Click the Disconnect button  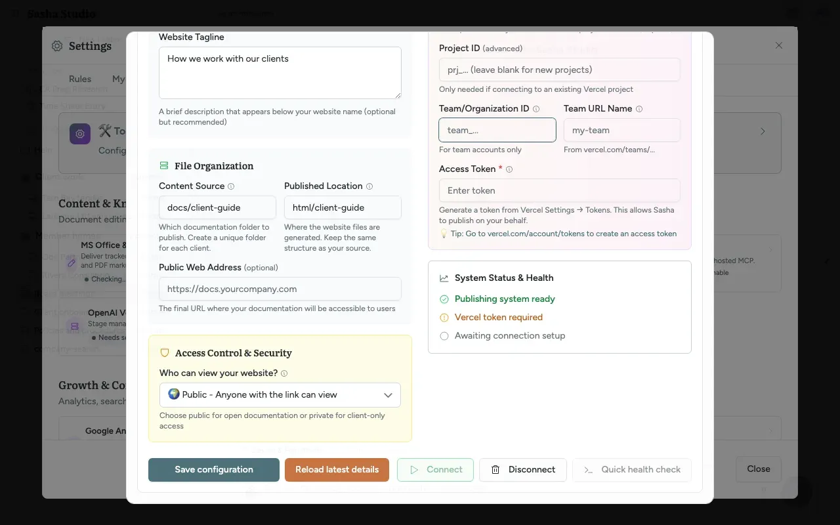pos(523,470)
